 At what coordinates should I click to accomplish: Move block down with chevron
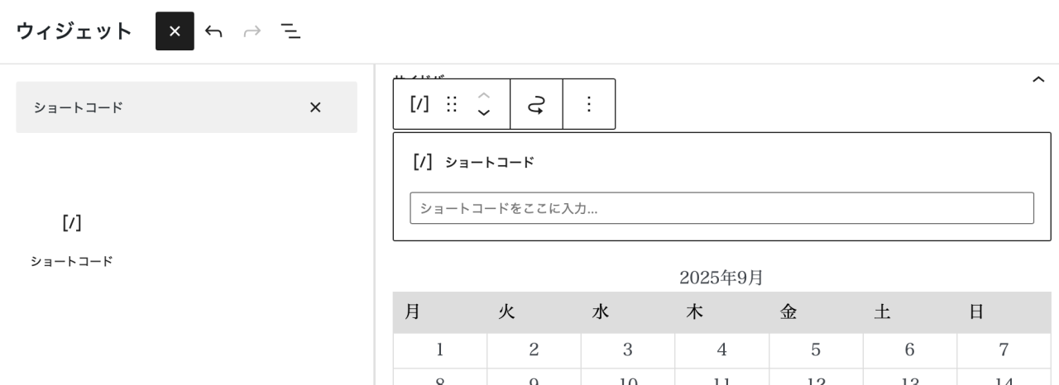484,113
